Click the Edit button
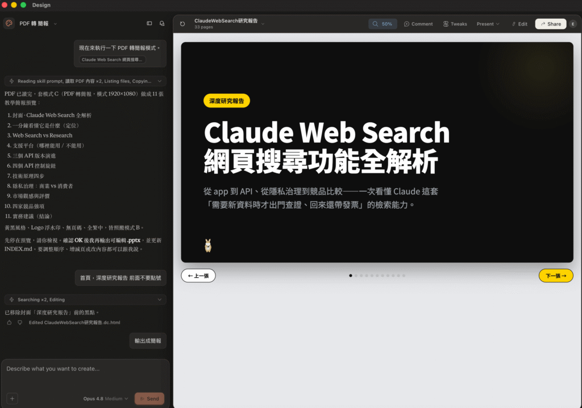Image resolution: width=582 pixels, height=408 pixels. [519, 24]
